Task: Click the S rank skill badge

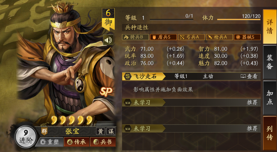Action: [127, 76]
